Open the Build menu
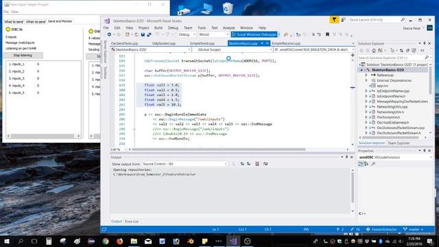The height and width of the screenshot is (247, 439). 158,27
